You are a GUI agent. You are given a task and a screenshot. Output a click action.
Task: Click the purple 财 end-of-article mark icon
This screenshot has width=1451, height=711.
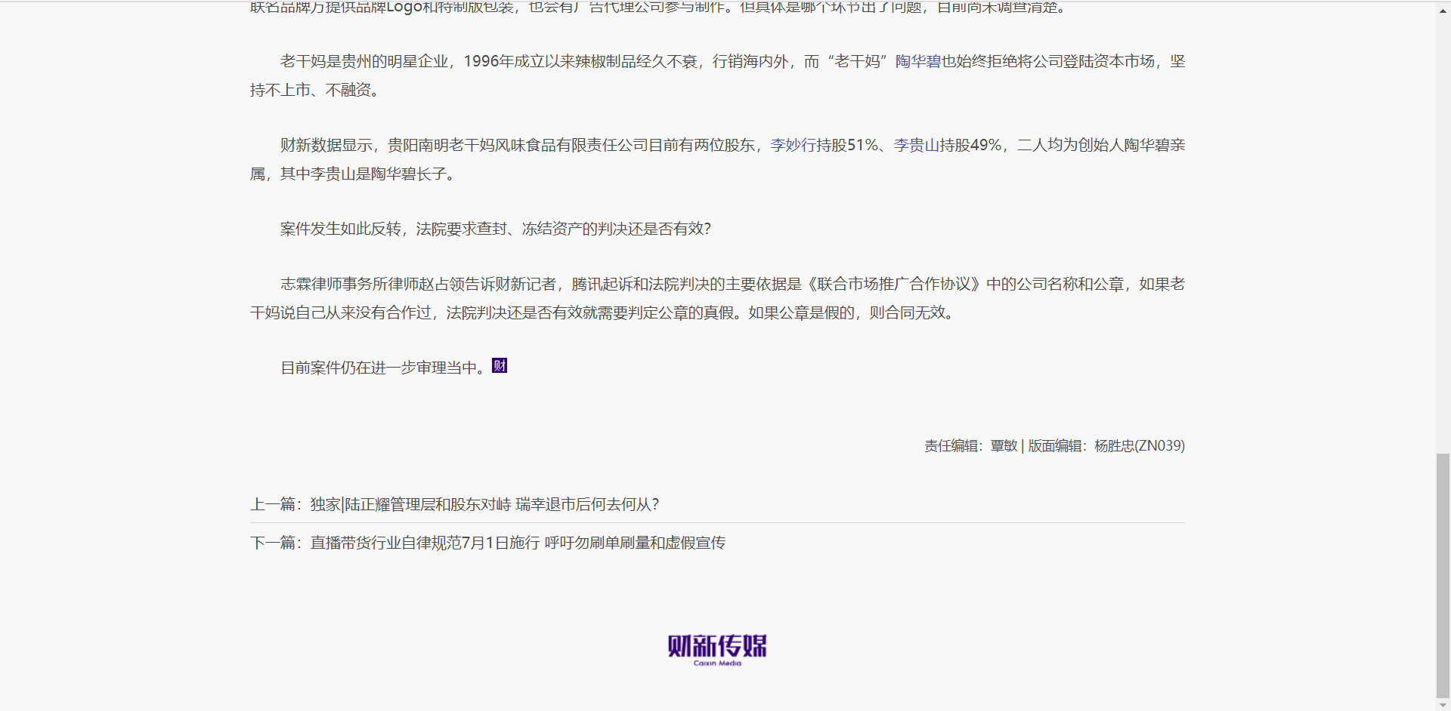click(x=500, y=365)
